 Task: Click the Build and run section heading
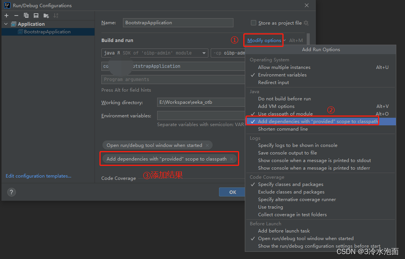click(x=117, y=41)
